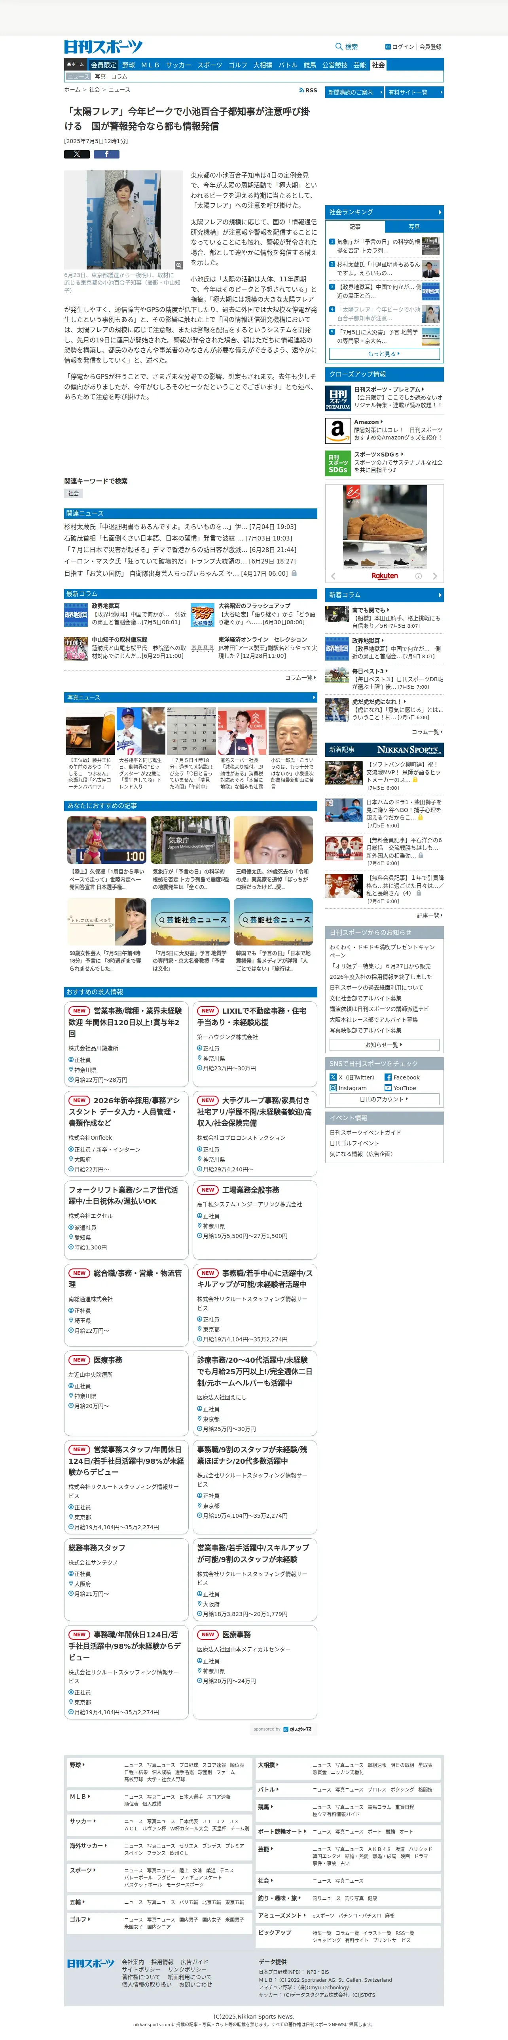This screenshot has height=2040, width=508.
Task: Open YouTube SNS icon
Action: pos(388,1088)
